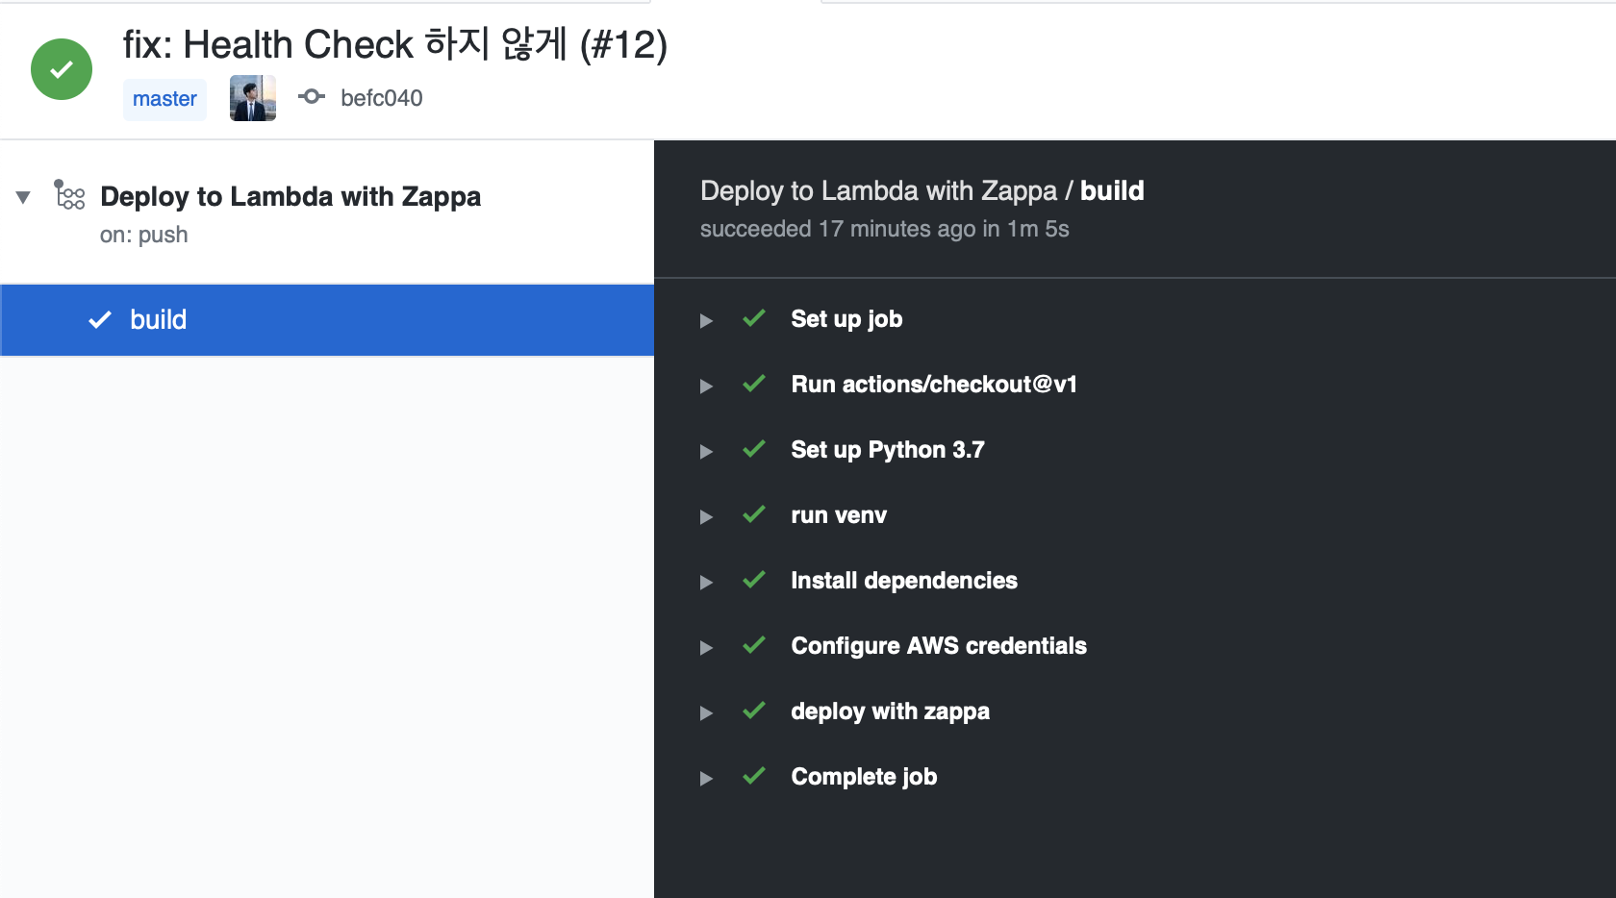Click the commit icon beside befc040
Viewport: 1616px width, 898px height.
tap(312, 97)
